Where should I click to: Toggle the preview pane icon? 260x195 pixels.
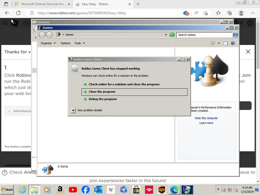(x=226, y=43)
